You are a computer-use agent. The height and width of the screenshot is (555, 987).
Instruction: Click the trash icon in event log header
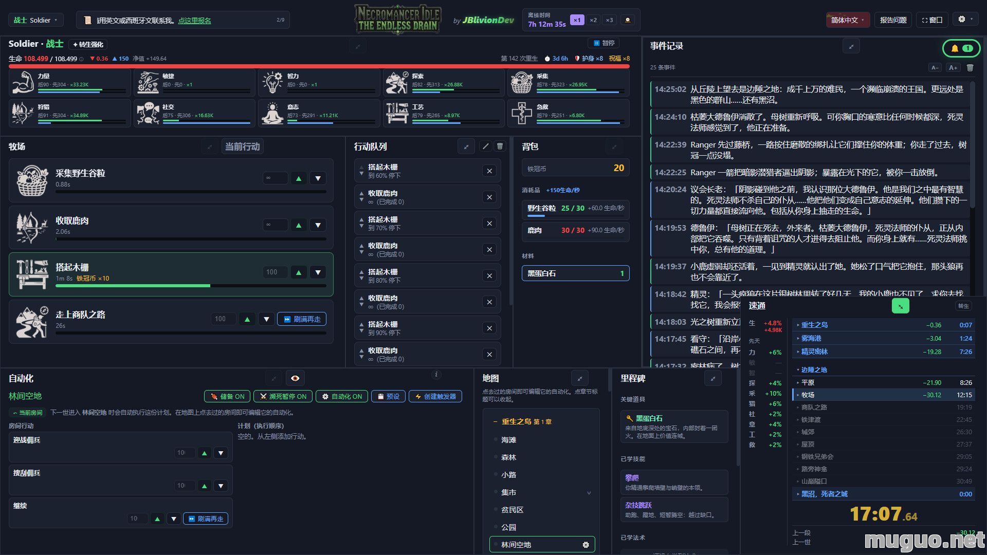click(x=970, y=68)
